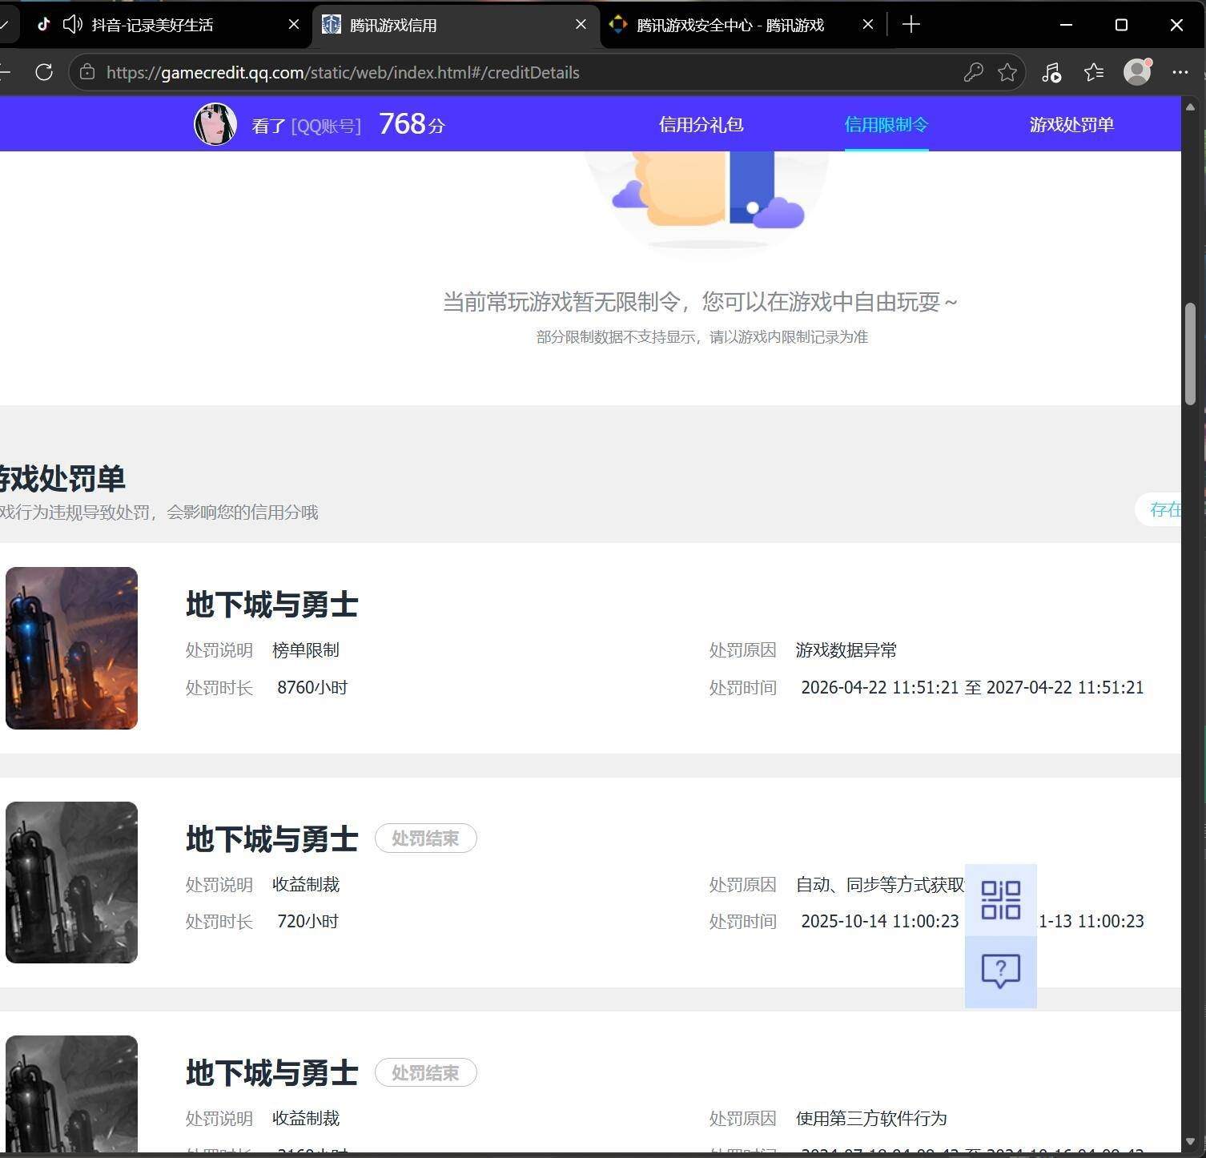Click the 8760小时 penalty duration
The height and width of the screenshot is (1158, 1206).
pos(312,687)
